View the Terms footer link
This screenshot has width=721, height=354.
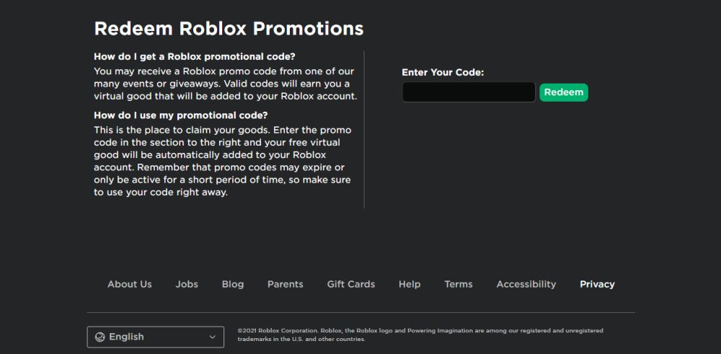(459, 284)
